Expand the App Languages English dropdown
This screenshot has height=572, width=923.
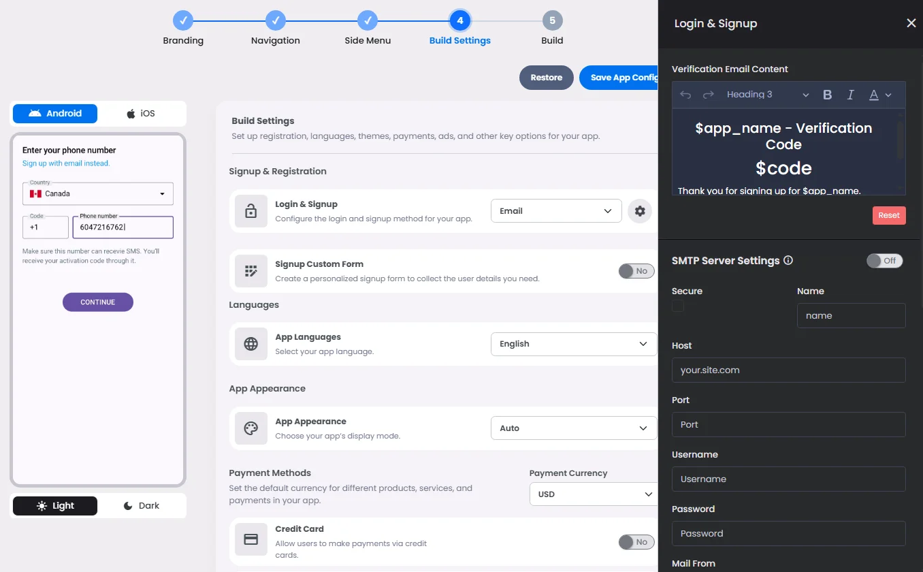tap(573, 344)
